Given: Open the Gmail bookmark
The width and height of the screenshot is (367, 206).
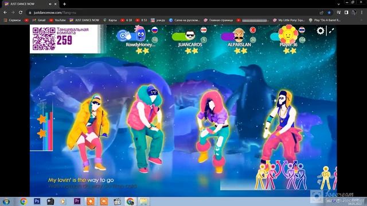Looking at the screenshot, I should click(39, 21).
